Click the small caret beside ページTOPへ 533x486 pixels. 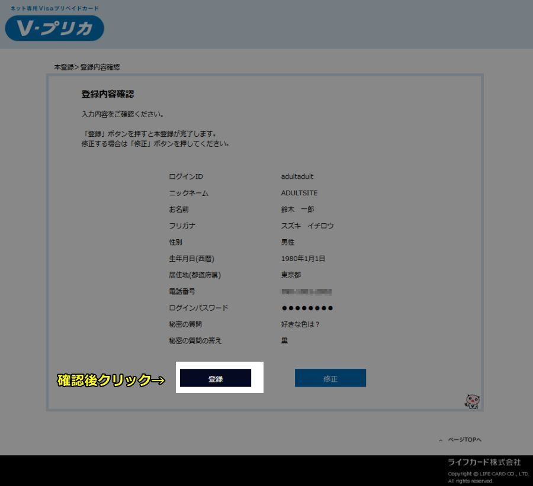pos(441,440)
